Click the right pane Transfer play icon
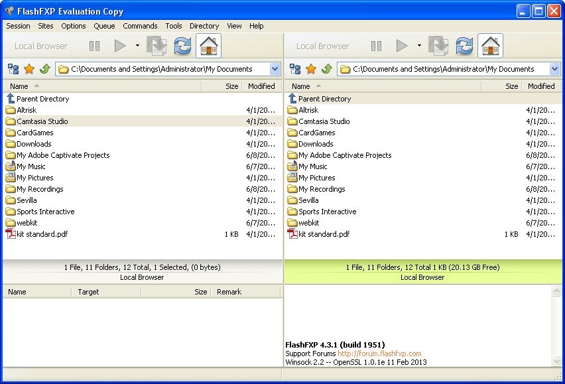Screen dimensions: 565x384 tap(402, 46)
